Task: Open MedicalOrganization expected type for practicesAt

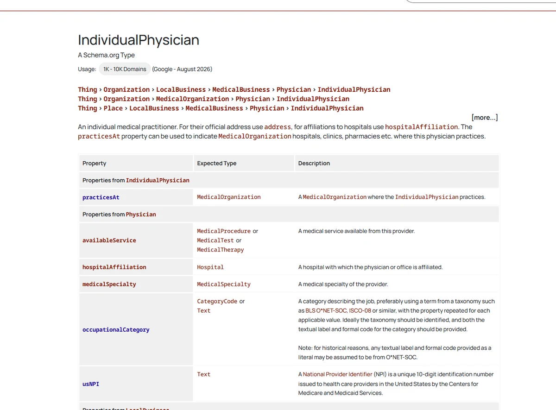Action: (x=229, y=197)
